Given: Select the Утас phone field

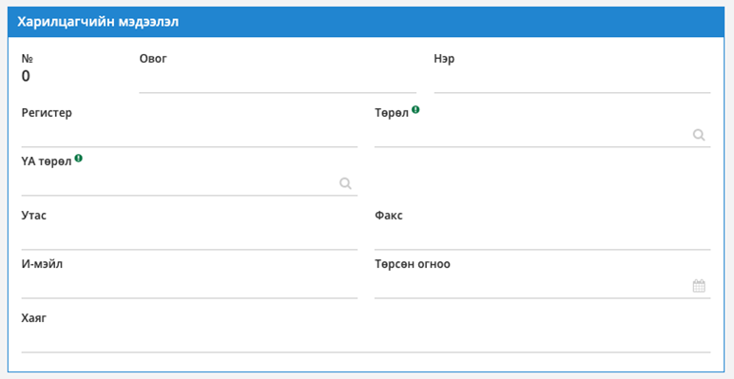Looking at the screenshot, I should coord(189,237).
